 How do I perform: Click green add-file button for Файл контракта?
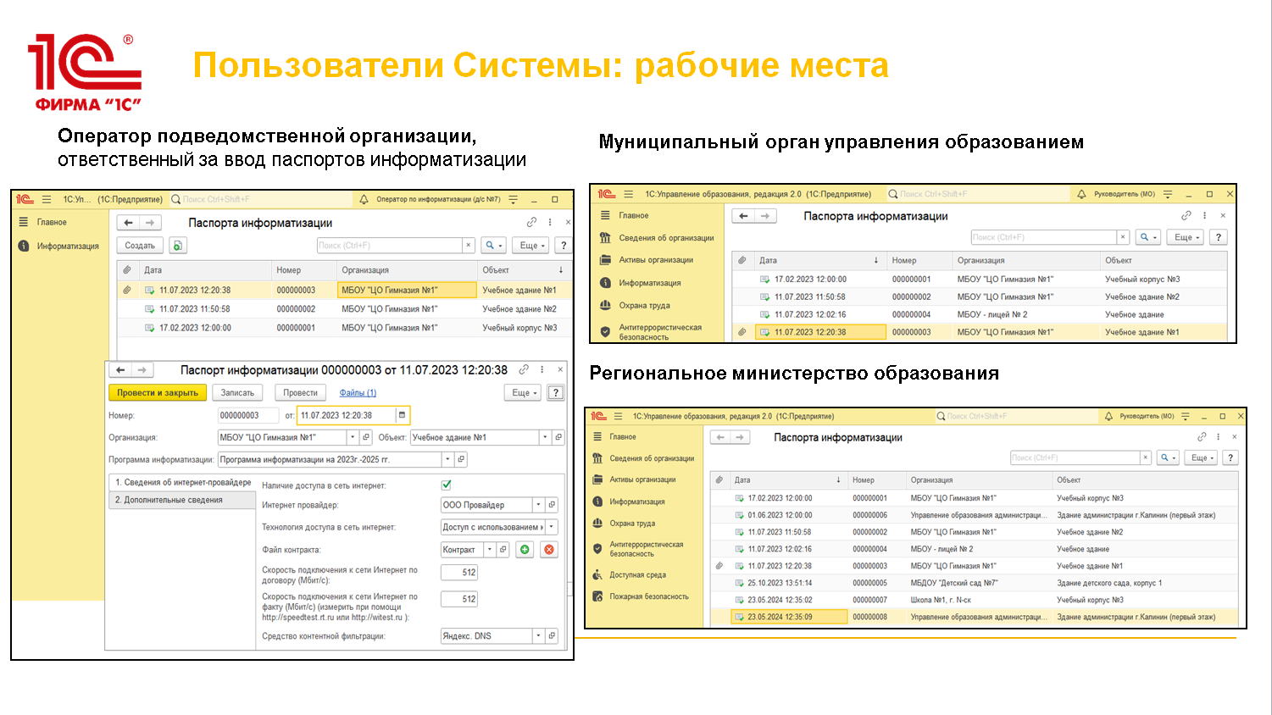coord(525,550)
